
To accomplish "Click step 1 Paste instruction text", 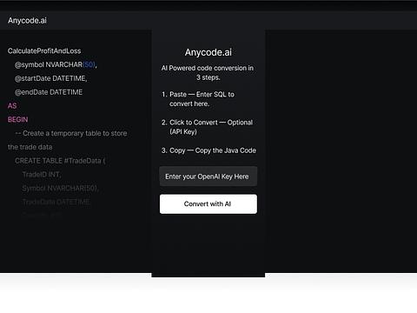I will (202, 99).
